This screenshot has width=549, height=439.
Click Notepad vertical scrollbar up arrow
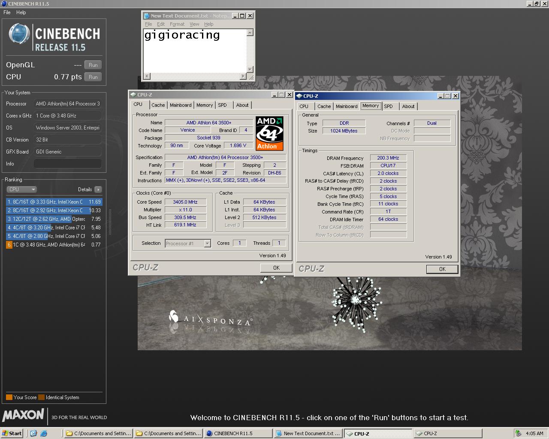coord(250,33)
